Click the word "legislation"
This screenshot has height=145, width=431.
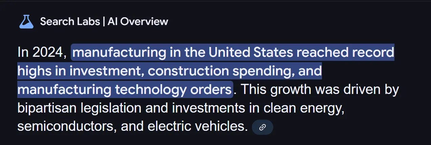click(110, 108)
